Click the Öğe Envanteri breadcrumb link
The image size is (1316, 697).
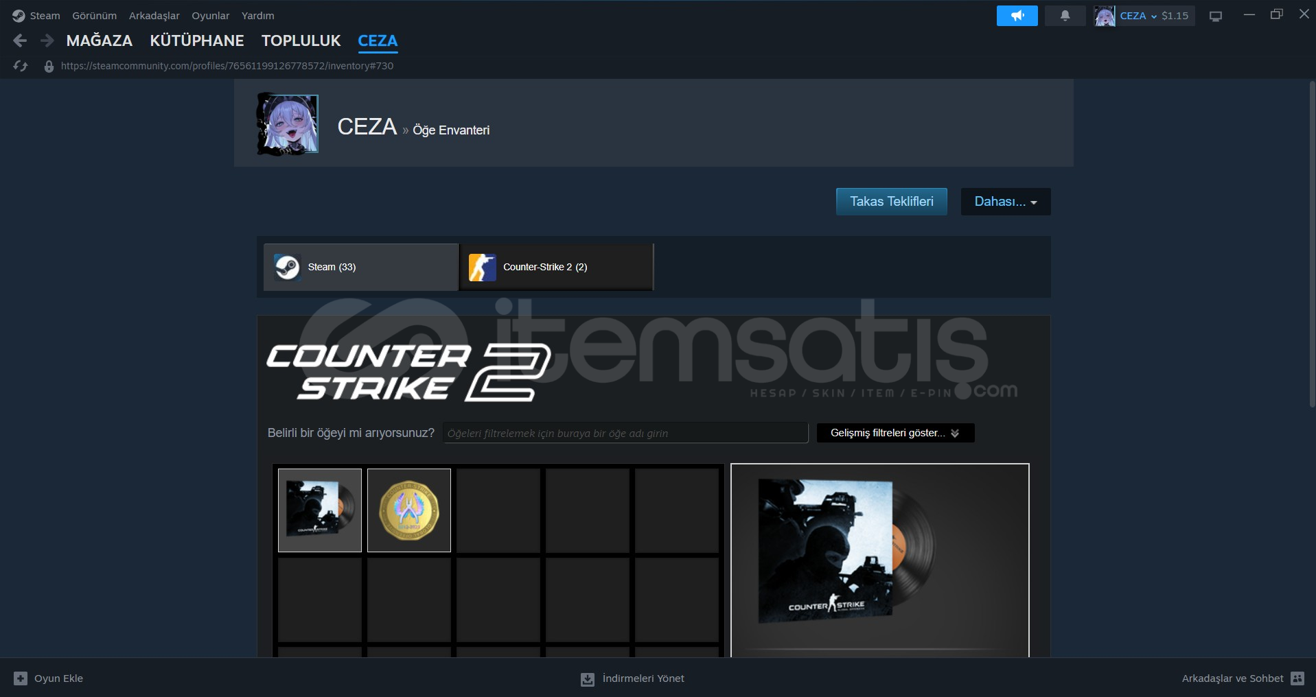pyautogui.click(x=451, y=130)
